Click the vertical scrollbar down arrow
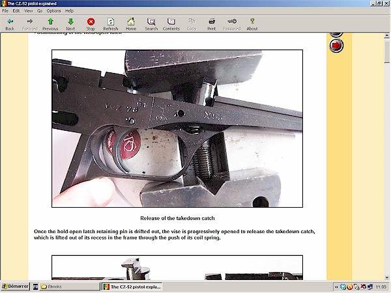This screenshot has width=391, height=293. pyautogui.click(x=386, y=277)
